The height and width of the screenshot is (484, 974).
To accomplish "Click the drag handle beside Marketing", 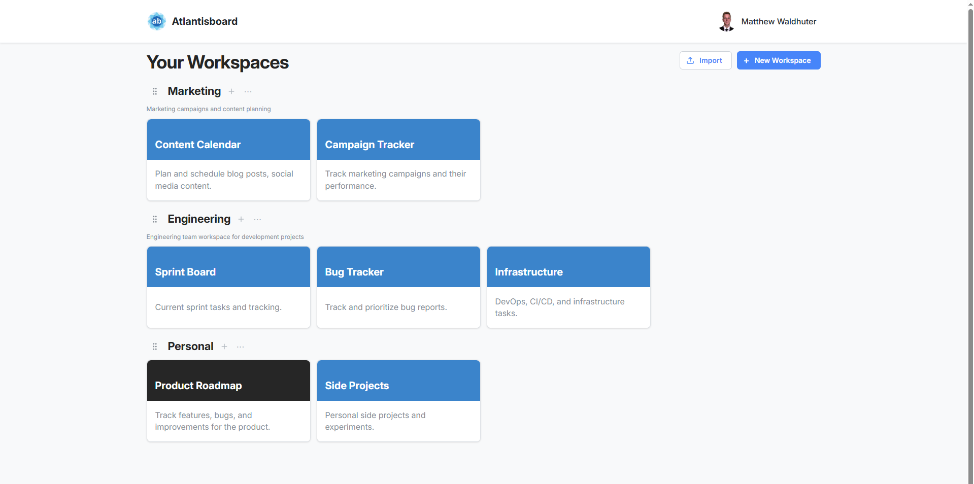I will [x=155, y=91].
